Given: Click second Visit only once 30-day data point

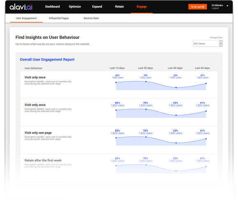Looking at the screenshot, I should 146,109.
